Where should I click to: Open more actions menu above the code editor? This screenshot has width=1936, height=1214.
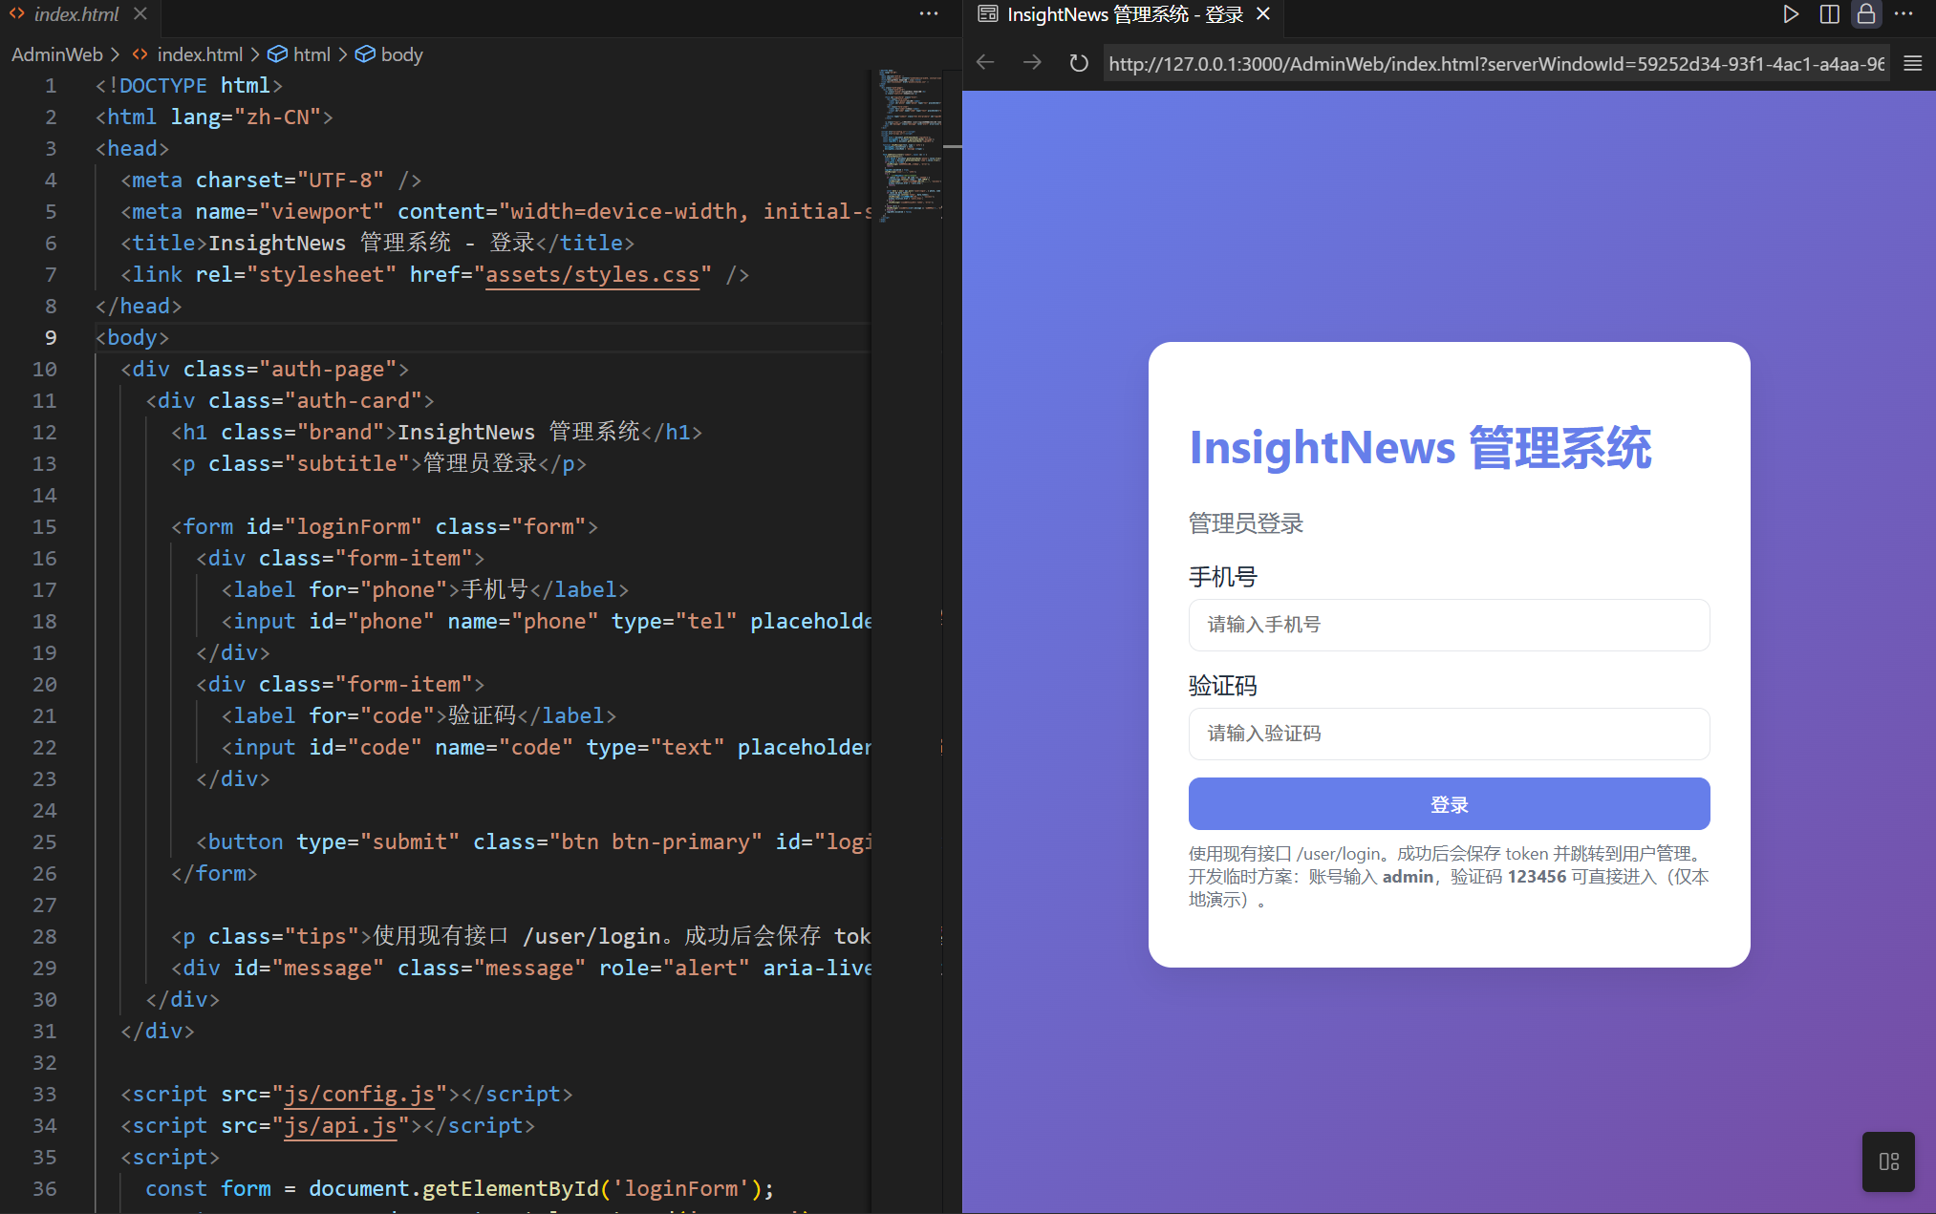coord(928,14)
